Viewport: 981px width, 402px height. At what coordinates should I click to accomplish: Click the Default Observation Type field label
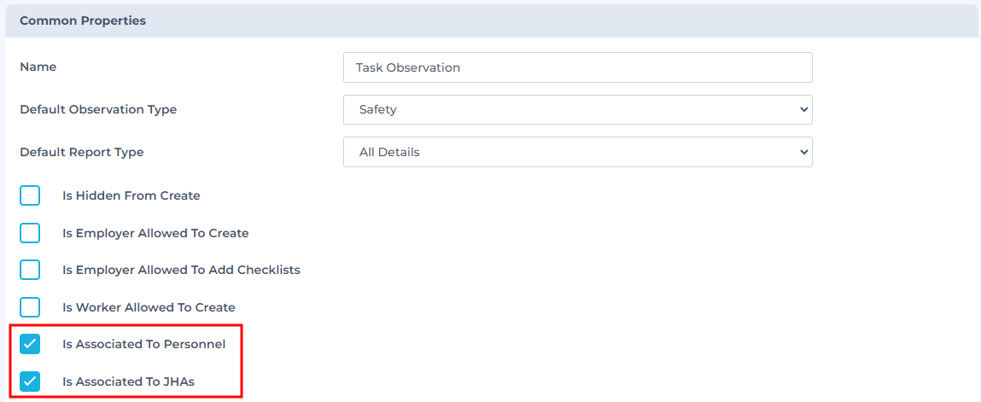(x=98, y=109)
